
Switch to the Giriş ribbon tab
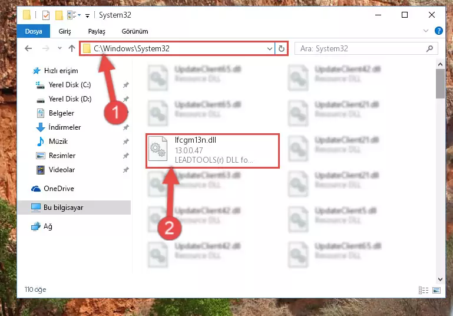pos(65,31)
